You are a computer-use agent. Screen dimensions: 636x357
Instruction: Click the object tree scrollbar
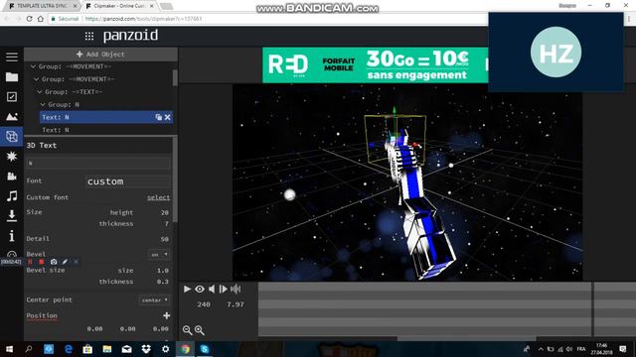click(175, 77)
